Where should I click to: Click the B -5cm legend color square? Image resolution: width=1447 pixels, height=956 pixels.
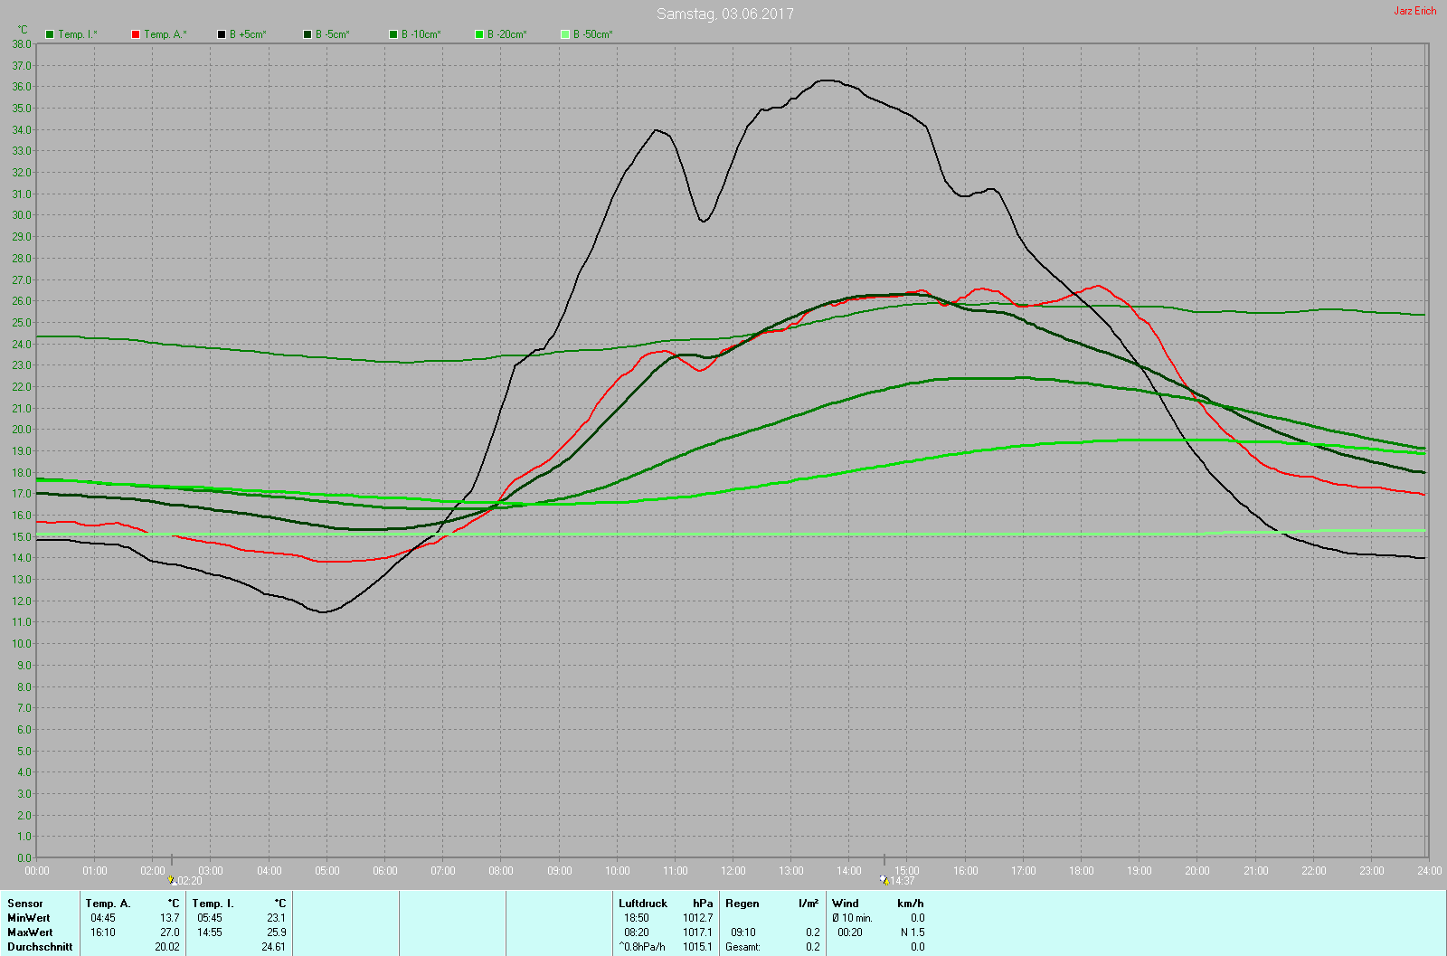(x=307, y=34)
